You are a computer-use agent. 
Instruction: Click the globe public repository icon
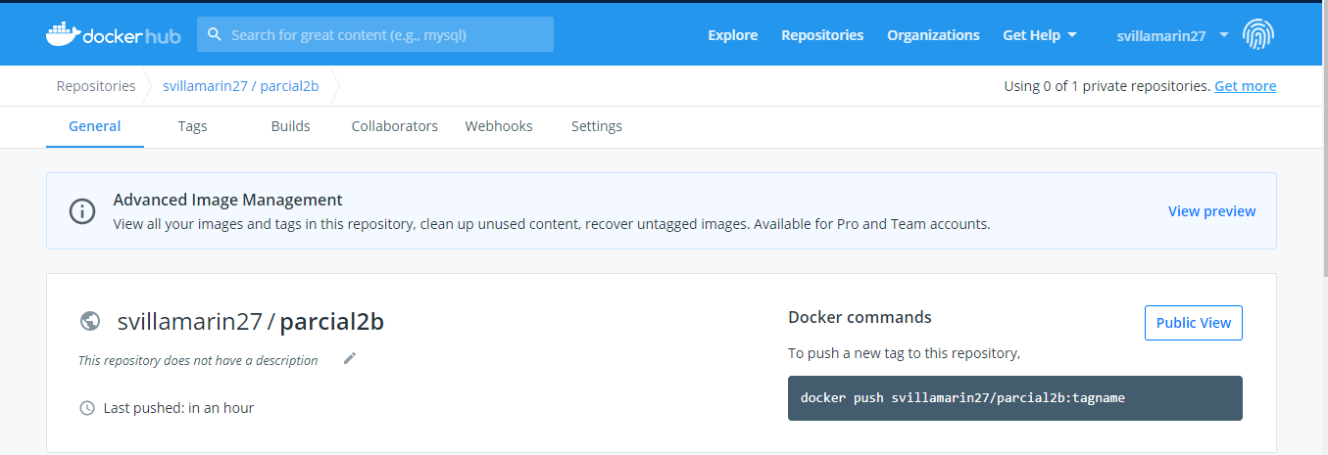(90, 321)
